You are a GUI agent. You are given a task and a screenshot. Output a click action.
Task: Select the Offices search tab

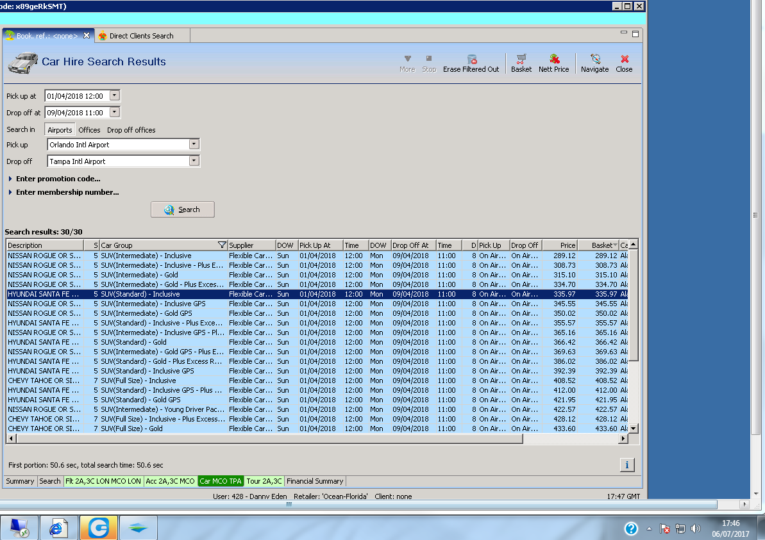(89, 130)
